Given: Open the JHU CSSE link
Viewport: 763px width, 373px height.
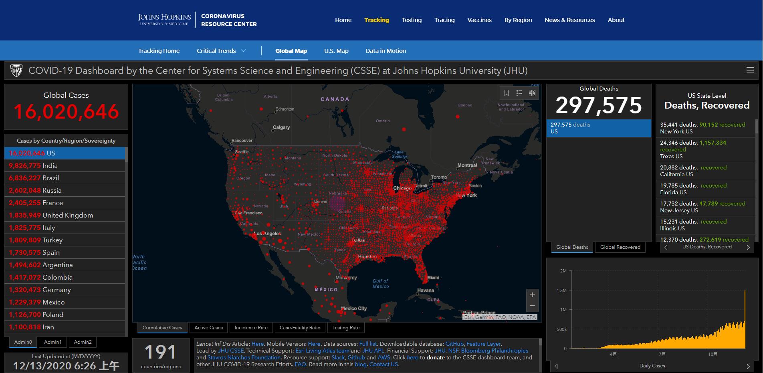Looking at the screenshot, I should (231, 351).
